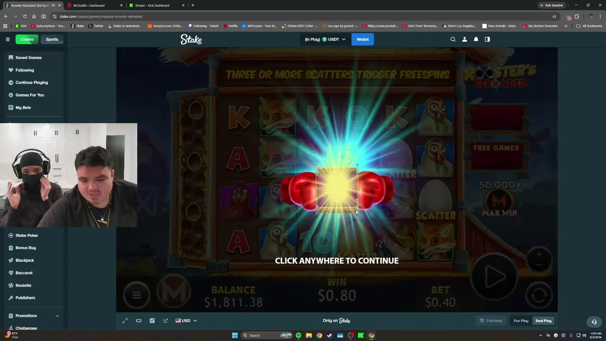
Task: Open Chrome extensions puzzle icon
Action: tap(577, 16)
